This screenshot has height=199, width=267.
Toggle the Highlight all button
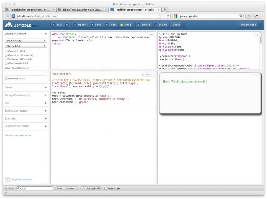point(91,188)
